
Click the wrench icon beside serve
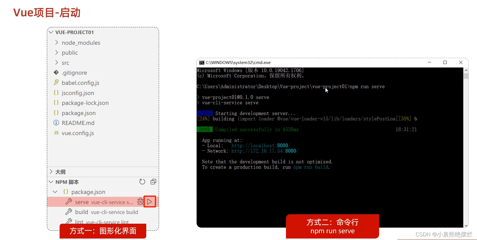click(x=69, y=202)
